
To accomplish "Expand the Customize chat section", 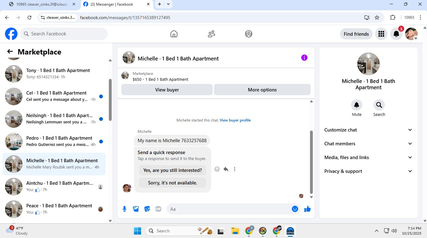I will pyautogui.click(x=369, y=130).
